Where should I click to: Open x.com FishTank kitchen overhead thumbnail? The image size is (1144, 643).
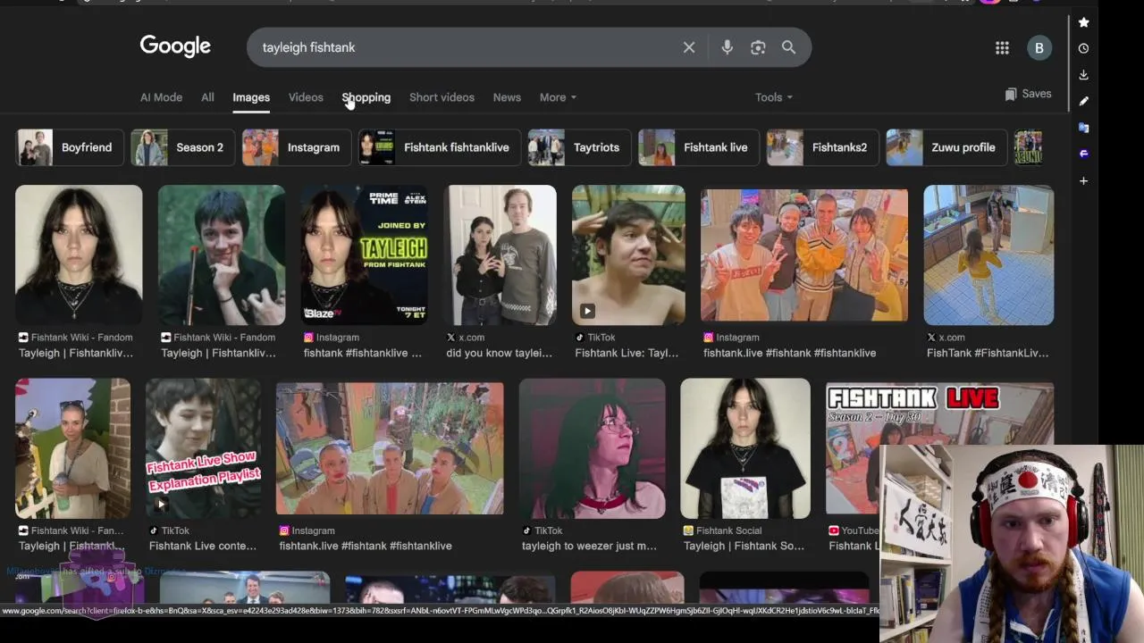coord(988,255)
